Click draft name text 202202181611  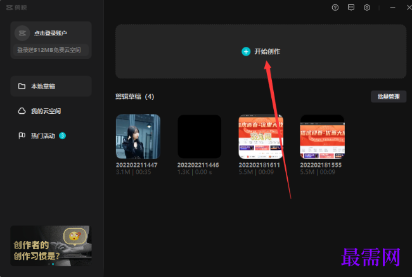[x=259, y=165]
